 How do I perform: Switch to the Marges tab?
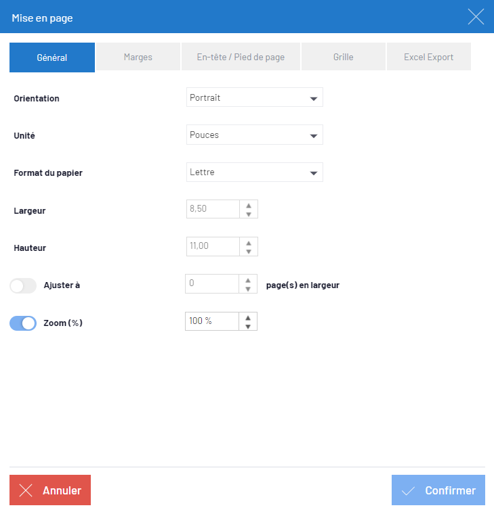point(138,57)
